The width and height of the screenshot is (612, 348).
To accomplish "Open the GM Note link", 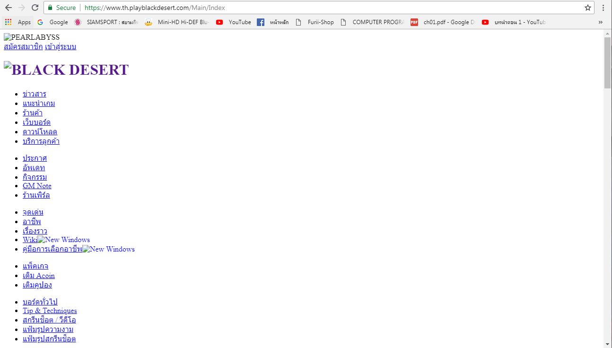I will pos(37,186).
